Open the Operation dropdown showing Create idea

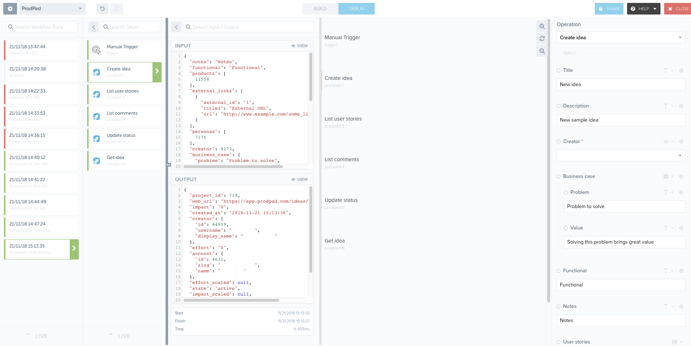coord(621,37)
